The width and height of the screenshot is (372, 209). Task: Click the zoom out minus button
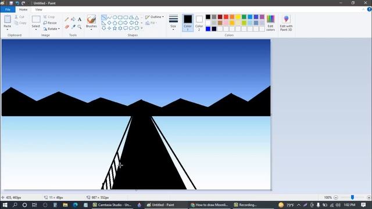336,197
